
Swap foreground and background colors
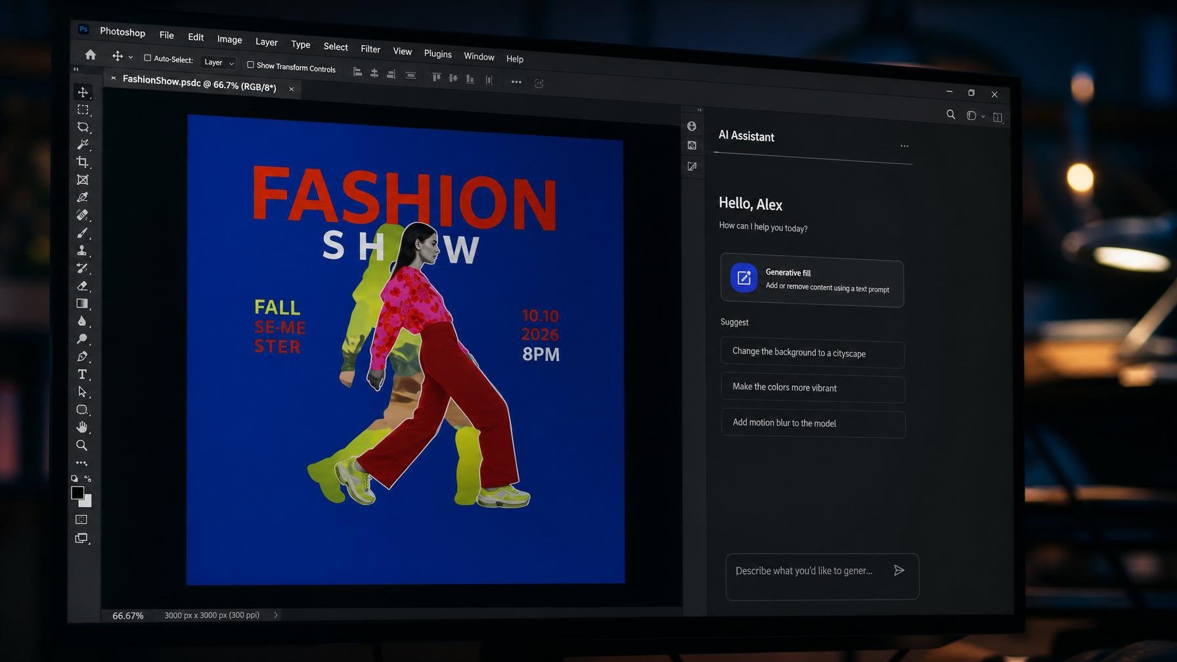coord(88,479)
